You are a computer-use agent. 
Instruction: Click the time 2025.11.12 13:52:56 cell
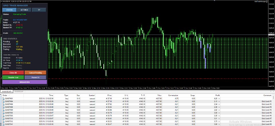click(46, 99)
